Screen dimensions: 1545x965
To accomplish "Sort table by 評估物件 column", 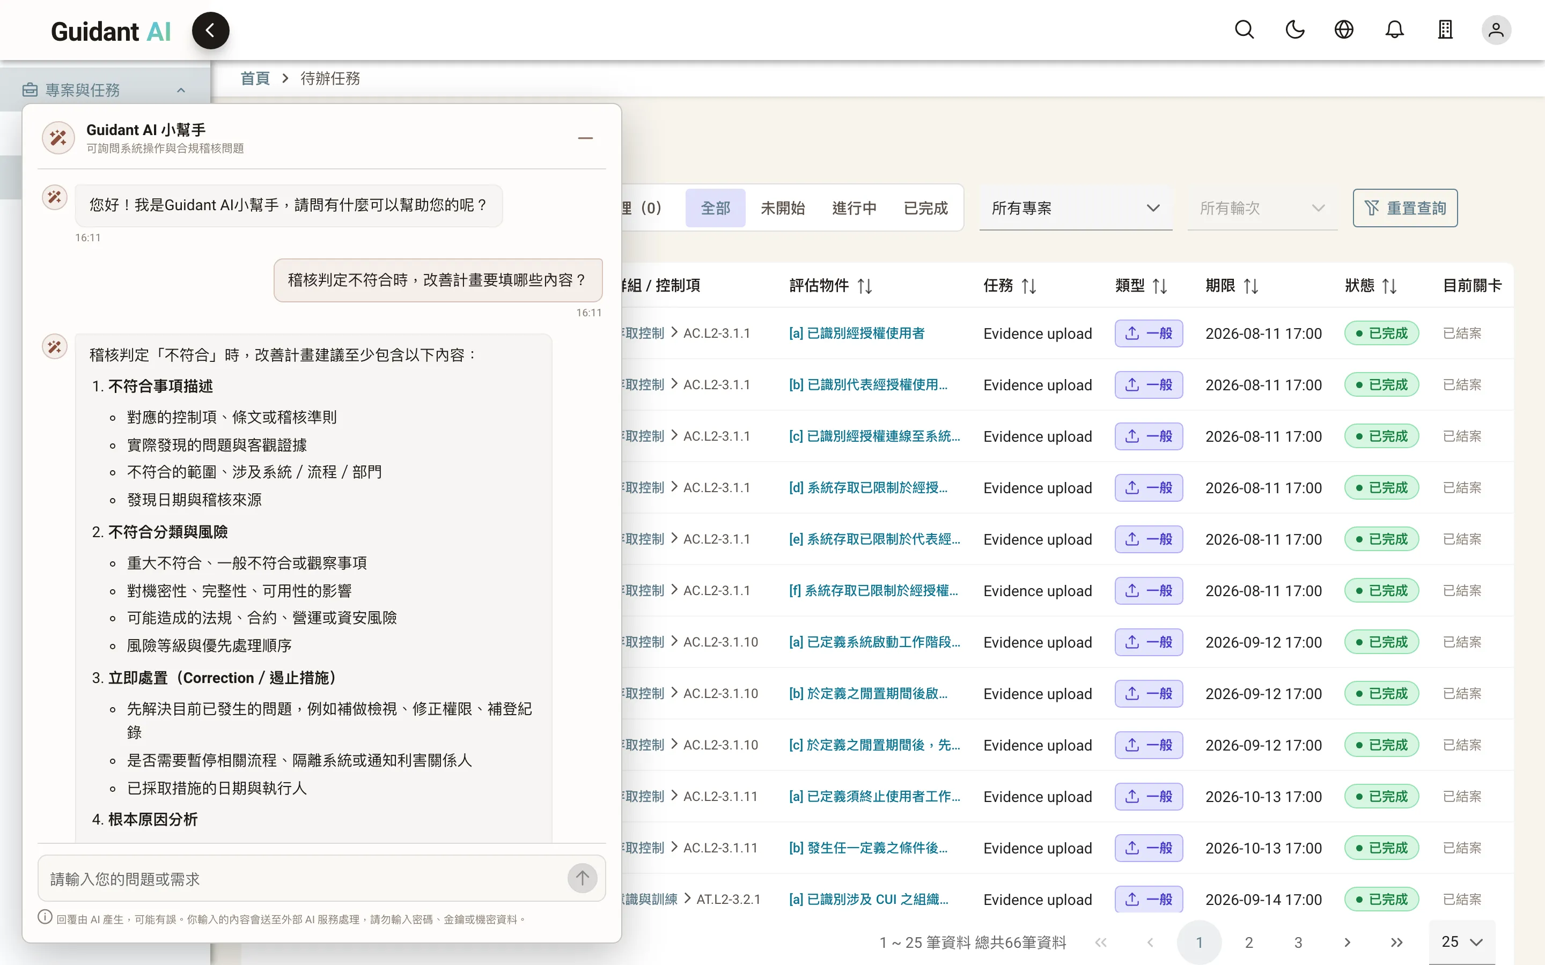I will [864, 286].
